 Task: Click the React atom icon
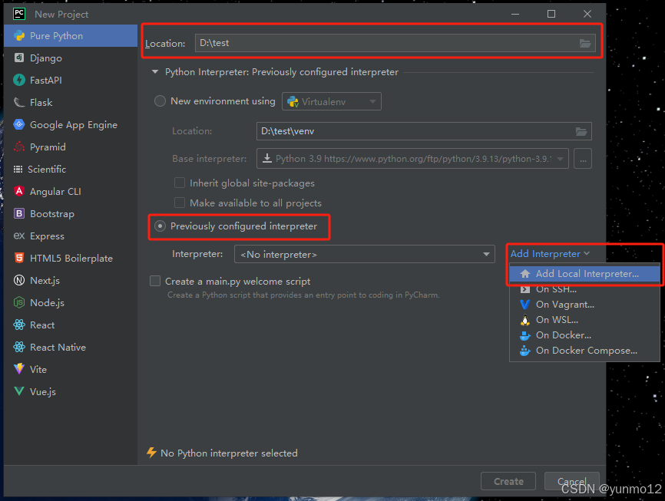tap(19, 325)
